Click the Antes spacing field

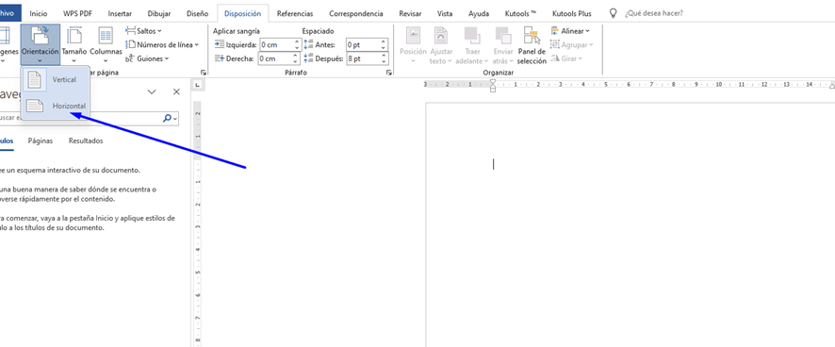click(363, 44)
